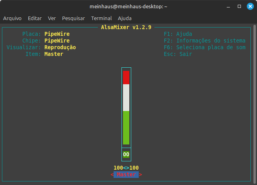Click the right arrow beside Master
Image resolution: width=257 pixels, height=185 pixels.
[140, 174]
